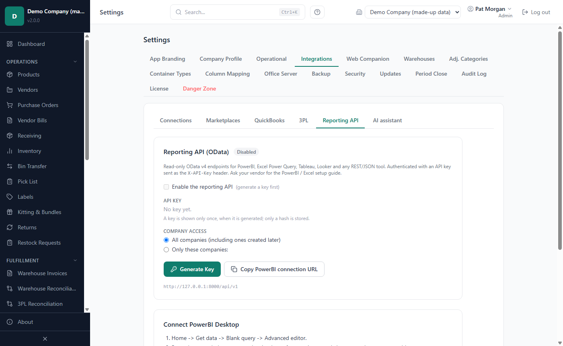Click the Vendors icon in sidebar

pyautogui.click(x=10, y=90)
